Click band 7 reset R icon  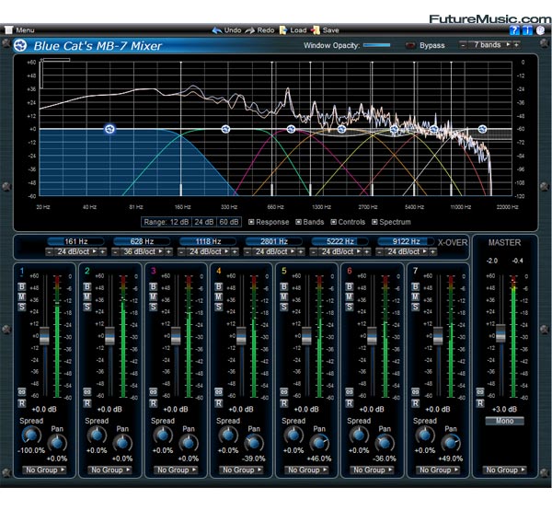coord(416,403)
